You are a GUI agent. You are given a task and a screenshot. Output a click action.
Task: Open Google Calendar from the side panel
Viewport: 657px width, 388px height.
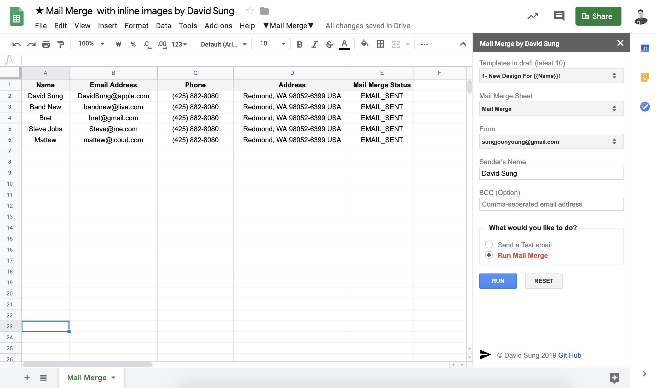click(645, 48)
